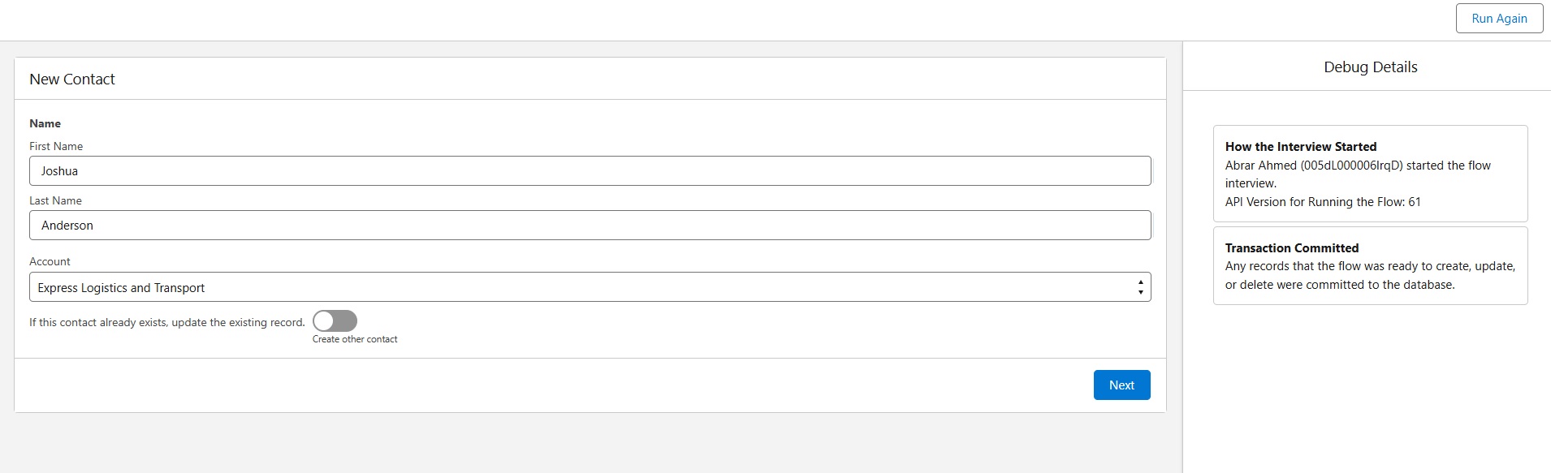Click the 'How the Interview Started' debug card

[x=1370, y=173]
